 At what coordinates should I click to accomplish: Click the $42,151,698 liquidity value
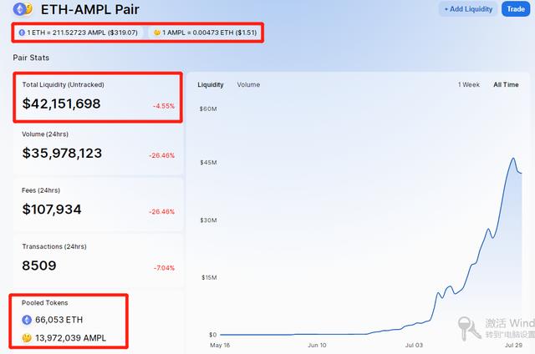(61, 104)
